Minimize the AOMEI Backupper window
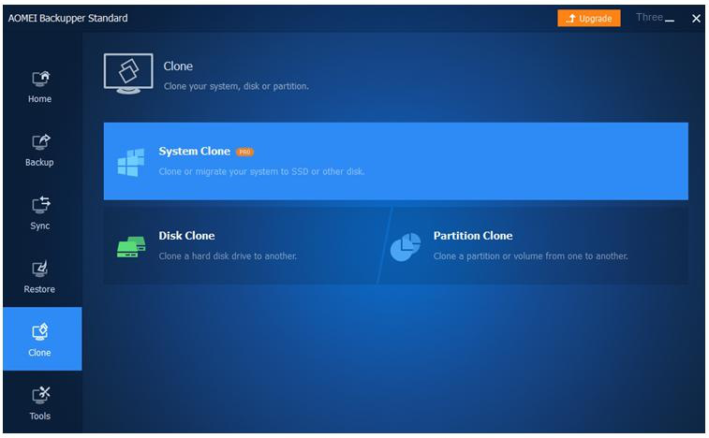The width and height of the screenshot is (709, 438). [670, 19]
